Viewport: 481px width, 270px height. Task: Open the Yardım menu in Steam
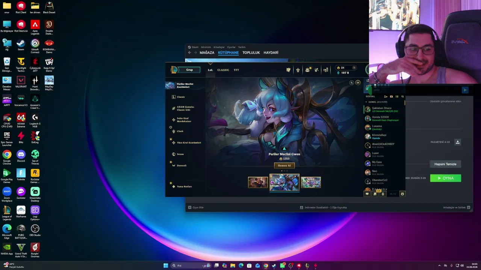pyautogui.click(x=242, y=47)
